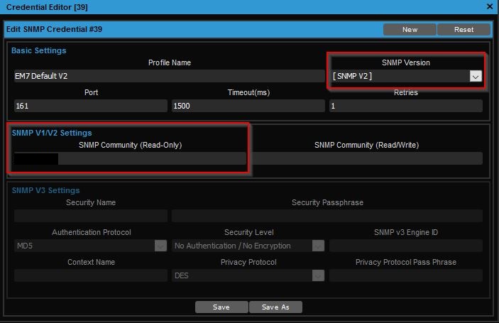Click the Profile Name input field
This screenshot has height=323, width=499.
click(x=169, y=76)
